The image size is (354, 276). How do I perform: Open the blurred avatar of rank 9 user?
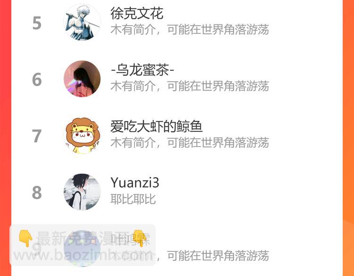pyautogui.click(x=82, y=249)
